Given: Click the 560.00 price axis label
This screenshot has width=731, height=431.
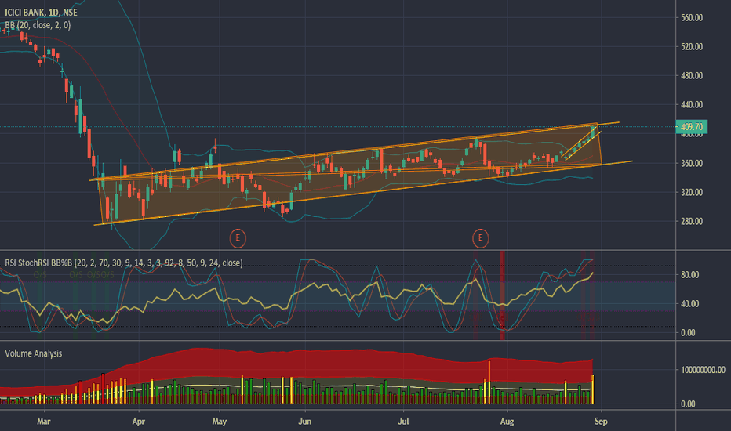Looking at the screenshot, I should [692, 18].
